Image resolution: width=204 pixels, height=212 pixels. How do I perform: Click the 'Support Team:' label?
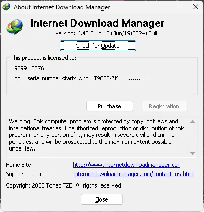click(24, 174)
